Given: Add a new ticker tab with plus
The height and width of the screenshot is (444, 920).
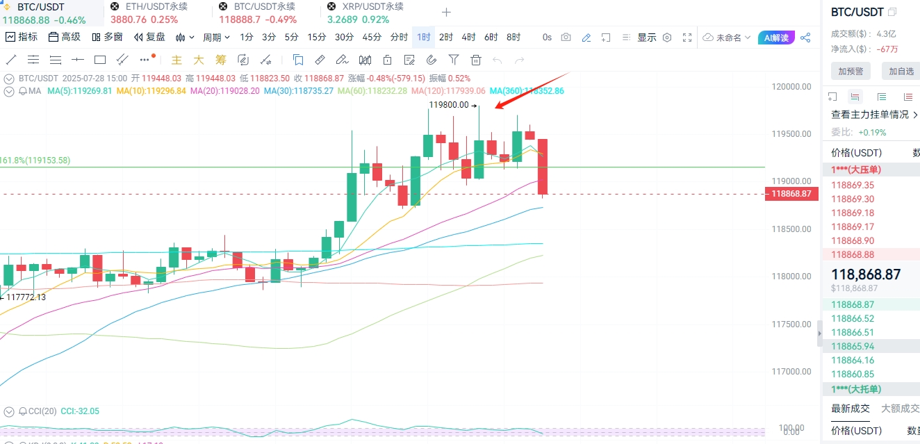Looking at the screenshot, I should [446, 12].
